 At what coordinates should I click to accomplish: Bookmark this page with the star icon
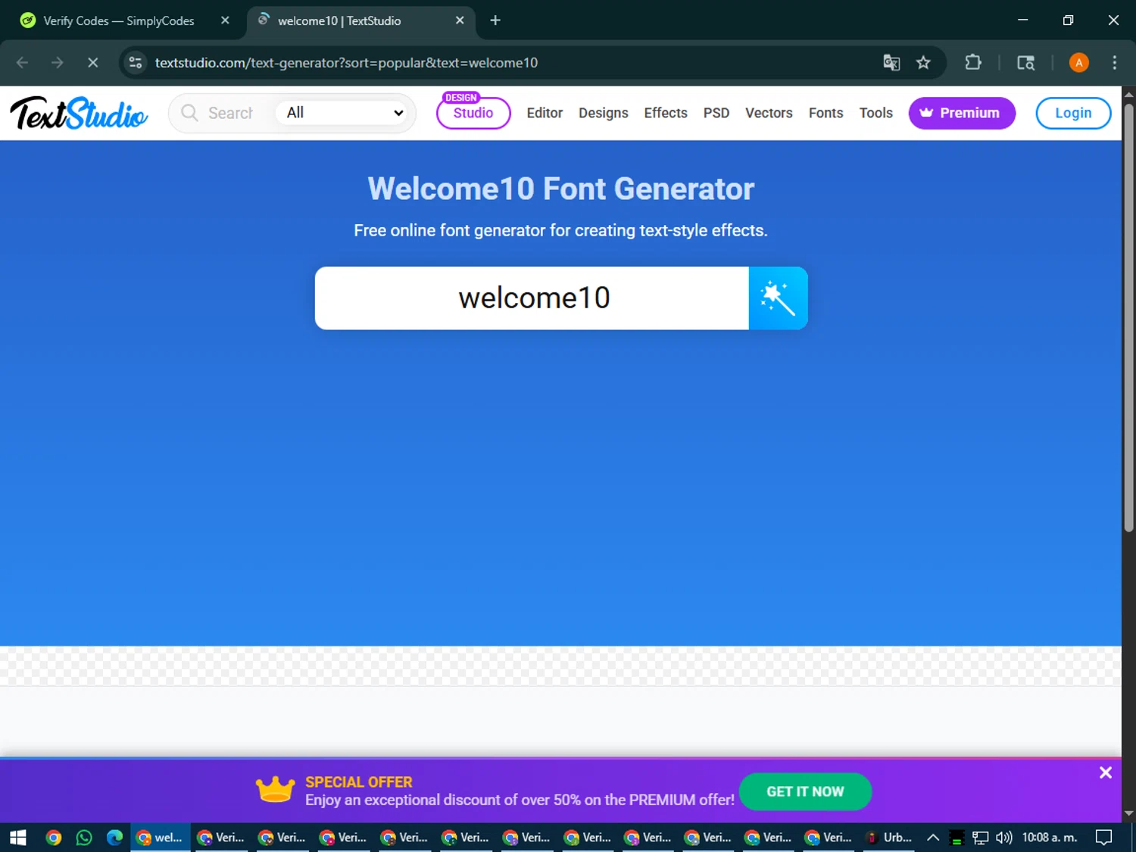pyautogui.click(x=923, y=63)
